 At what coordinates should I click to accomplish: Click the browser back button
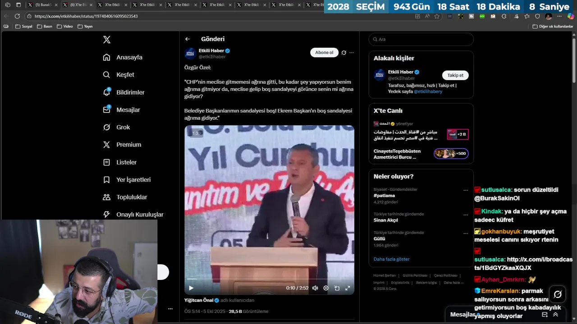click(x=6, y=16)
